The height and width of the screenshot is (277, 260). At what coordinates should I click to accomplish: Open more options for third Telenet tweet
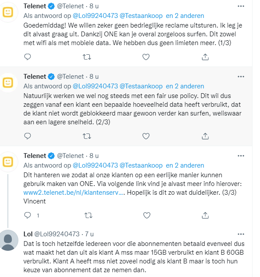pyautogui.click(x=241, y=156)
